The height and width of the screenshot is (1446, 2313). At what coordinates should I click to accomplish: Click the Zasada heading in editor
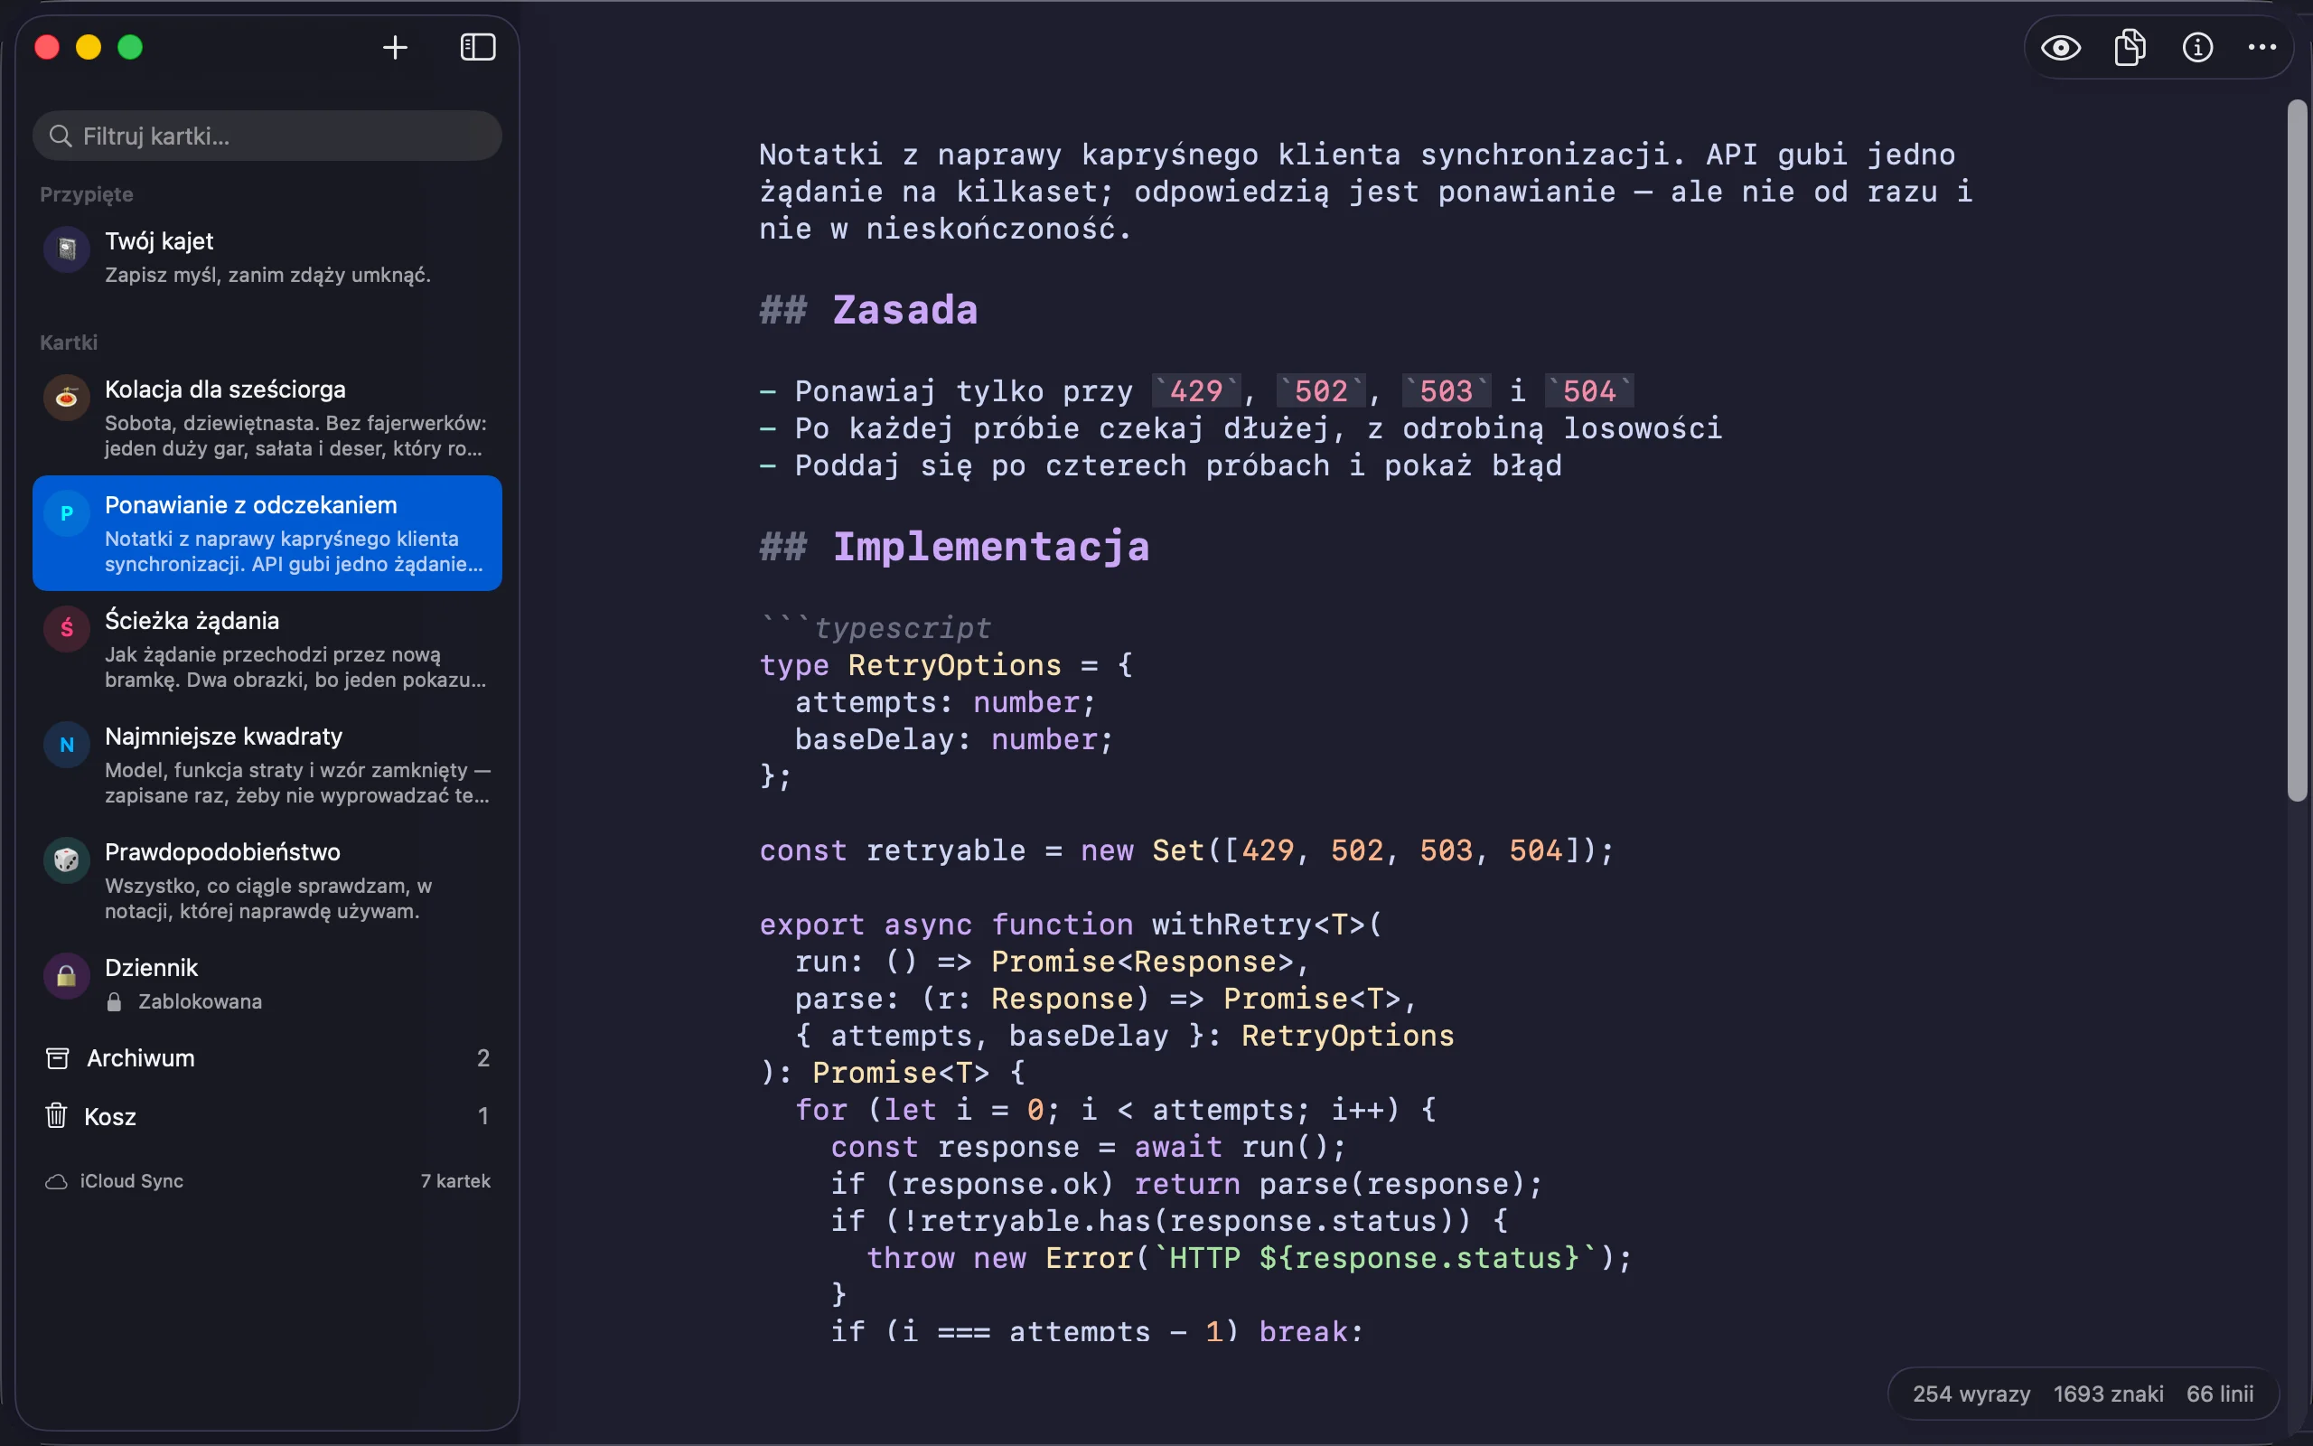coord(904,310)
